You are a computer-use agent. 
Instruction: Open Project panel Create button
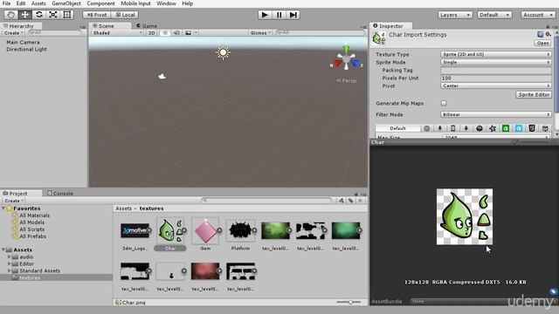click(14, 201)
